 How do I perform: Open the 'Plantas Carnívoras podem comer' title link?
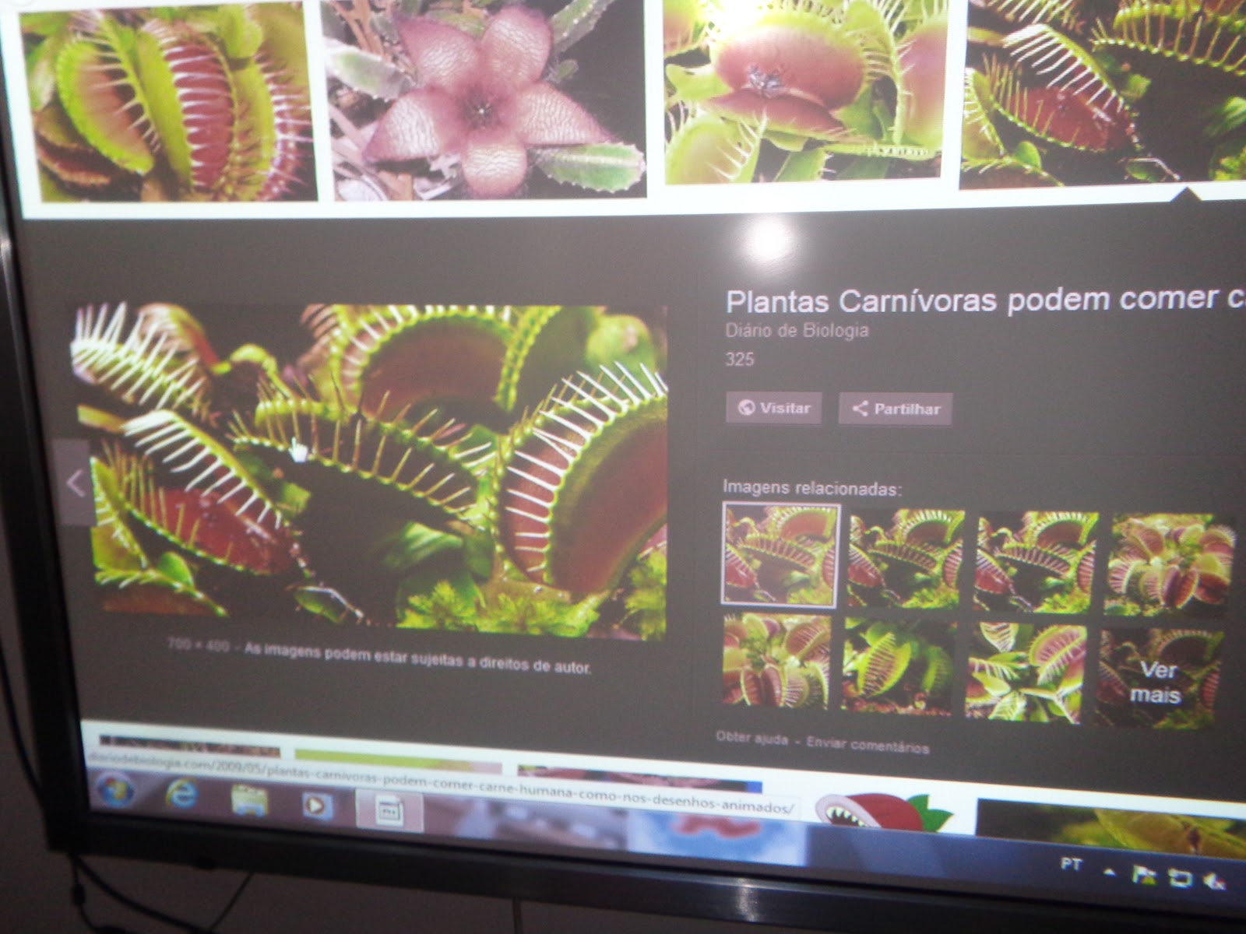click(985, 299)
